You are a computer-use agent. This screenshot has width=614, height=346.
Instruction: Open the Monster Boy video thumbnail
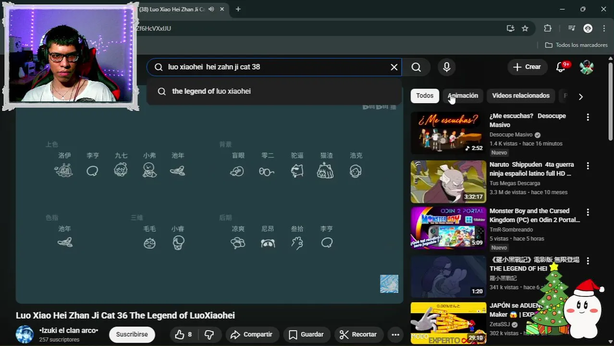coord(448,228)
